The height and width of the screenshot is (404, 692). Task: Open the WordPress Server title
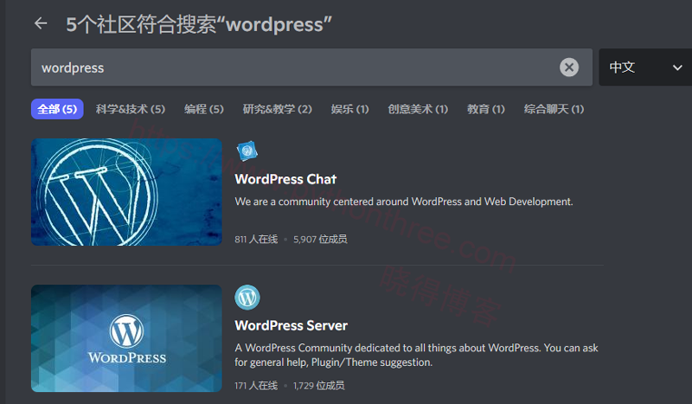tap(292, 325)
